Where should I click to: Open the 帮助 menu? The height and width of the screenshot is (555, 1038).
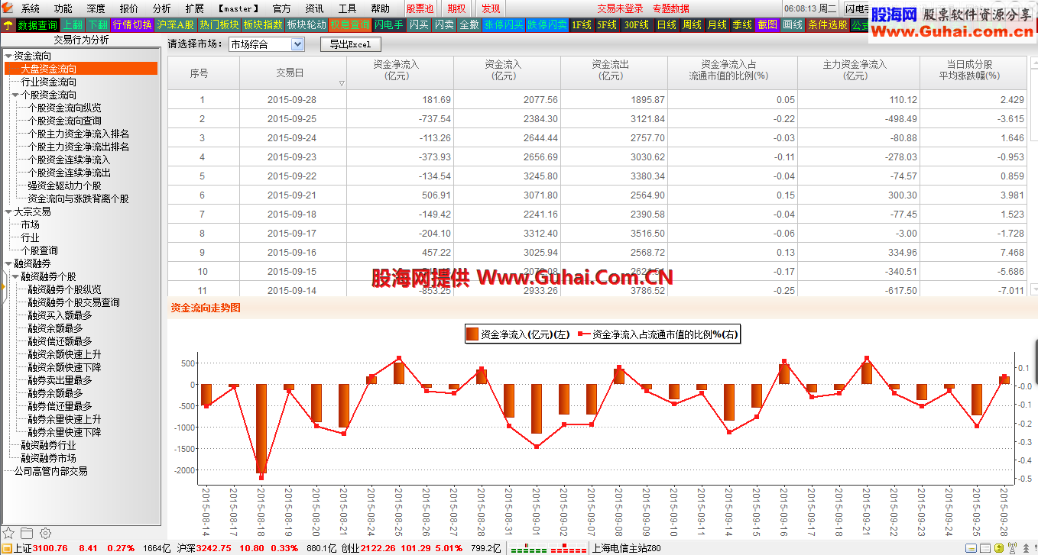pyautogui.click(x=380, y=8)
